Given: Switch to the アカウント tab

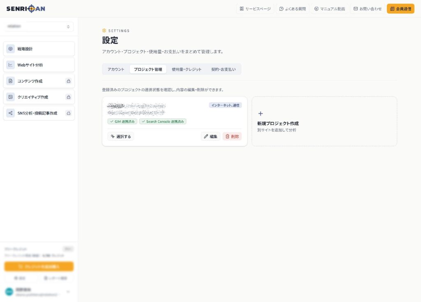Looking at the screenshot, I should click(x=116, y=69).
